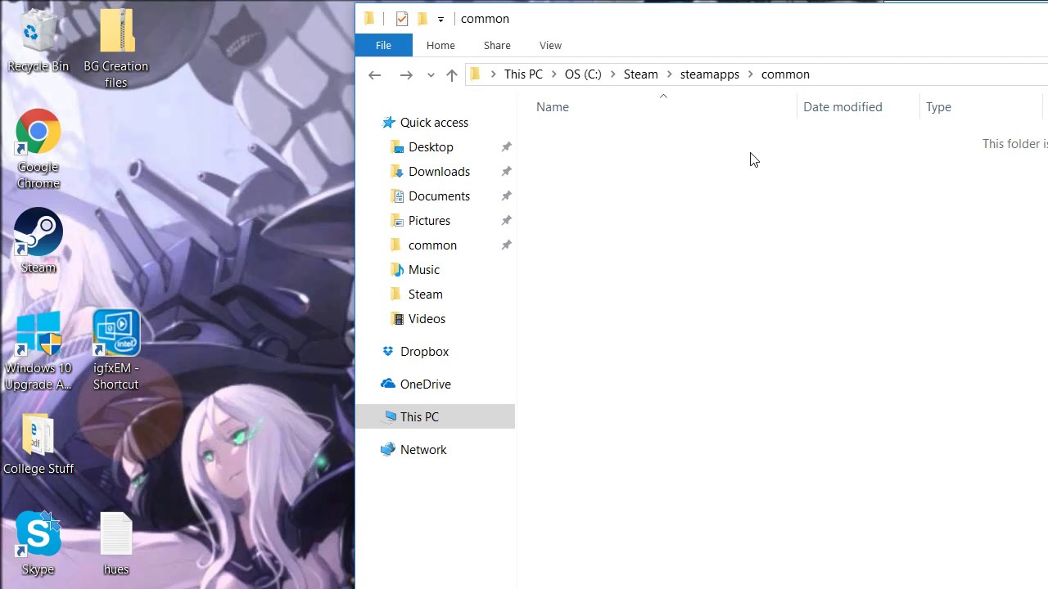The image size is (1048, 589).
Task: Click pin icon next to Documents
Action: click(506, 196)
